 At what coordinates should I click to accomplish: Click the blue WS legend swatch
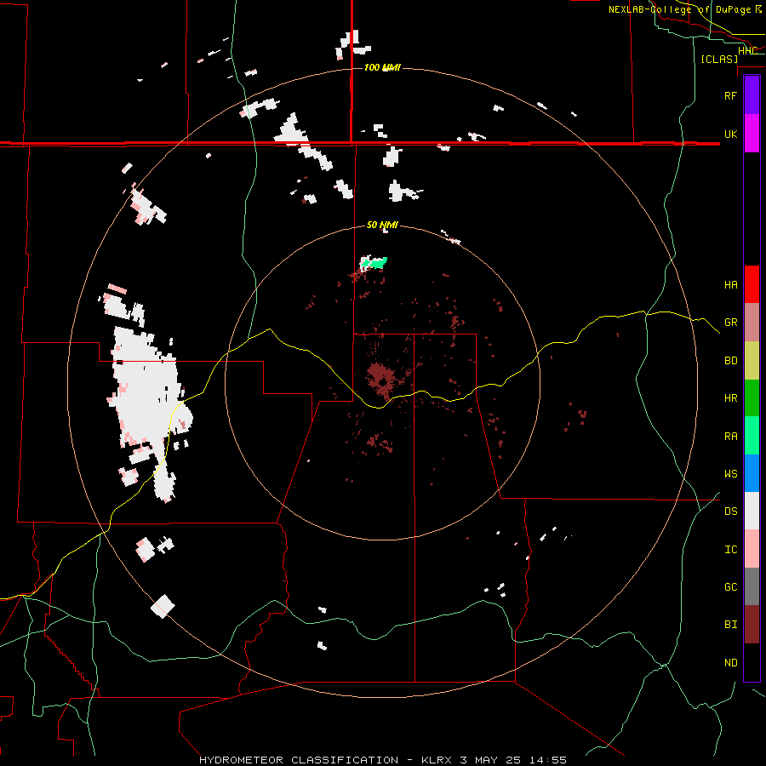point(752,473)
